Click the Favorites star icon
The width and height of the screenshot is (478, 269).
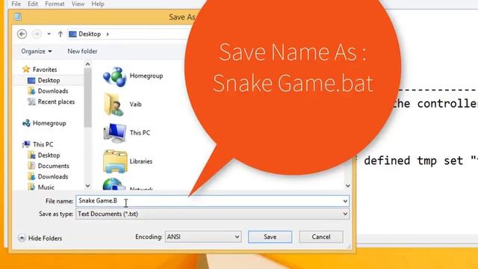26,69
